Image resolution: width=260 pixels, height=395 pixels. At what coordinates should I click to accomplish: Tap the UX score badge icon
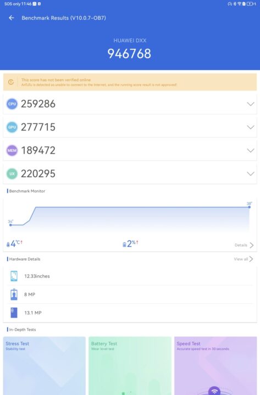[x=12, y=173]
